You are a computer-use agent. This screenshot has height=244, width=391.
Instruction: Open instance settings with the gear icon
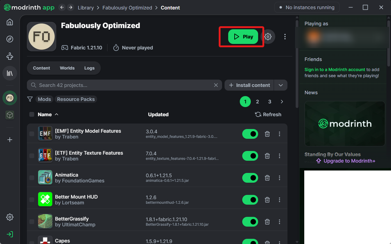pyautogui.click(x=268, y=36)
